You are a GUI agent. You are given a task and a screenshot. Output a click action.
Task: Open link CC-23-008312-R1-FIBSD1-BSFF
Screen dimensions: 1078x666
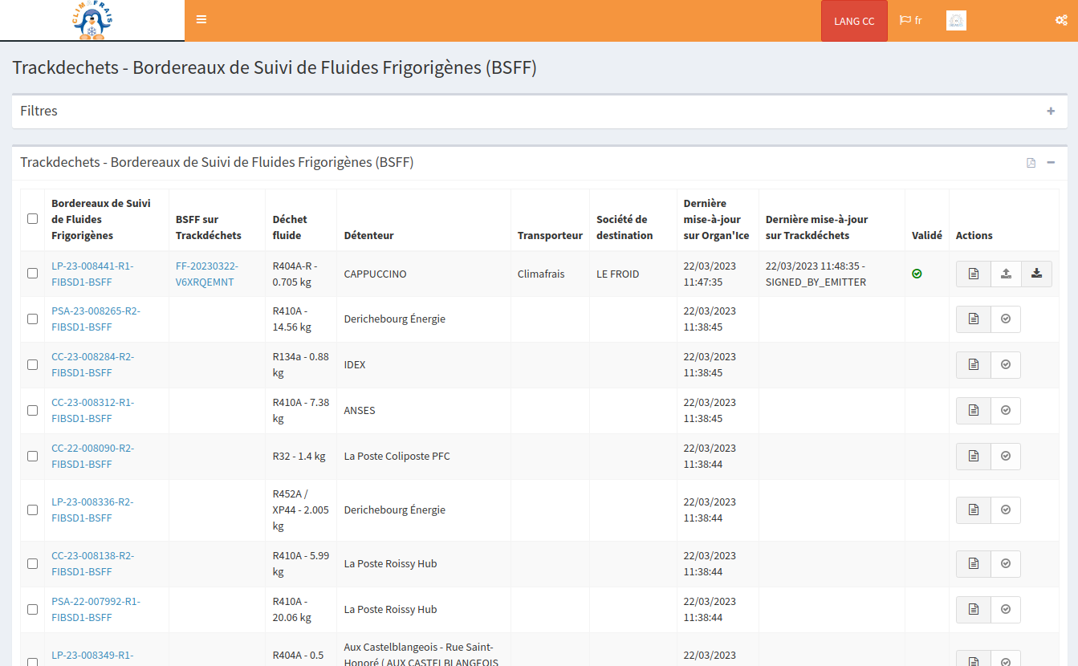(92, 410)
